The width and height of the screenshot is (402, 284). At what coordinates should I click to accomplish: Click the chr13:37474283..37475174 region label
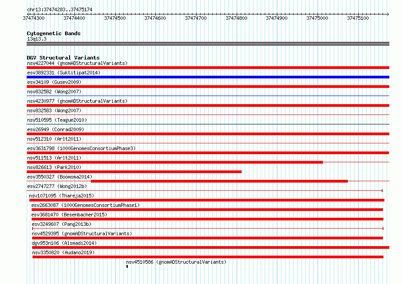60,9
